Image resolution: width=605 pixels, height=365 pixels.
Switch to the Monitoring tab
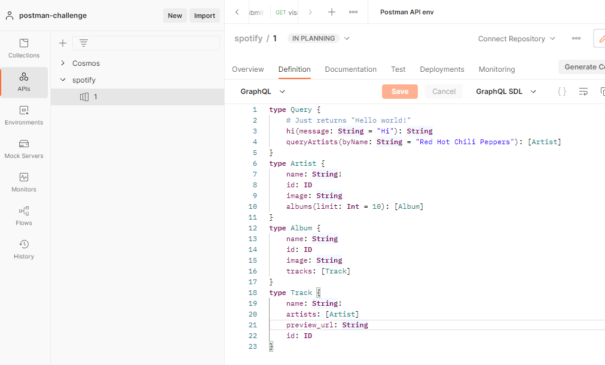[497, 69]
